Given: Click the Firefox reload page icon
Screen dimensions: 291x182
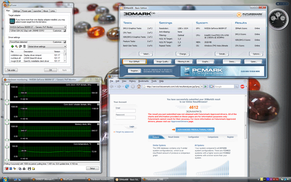Looking at the screenshot, I should tap(127, 86).
